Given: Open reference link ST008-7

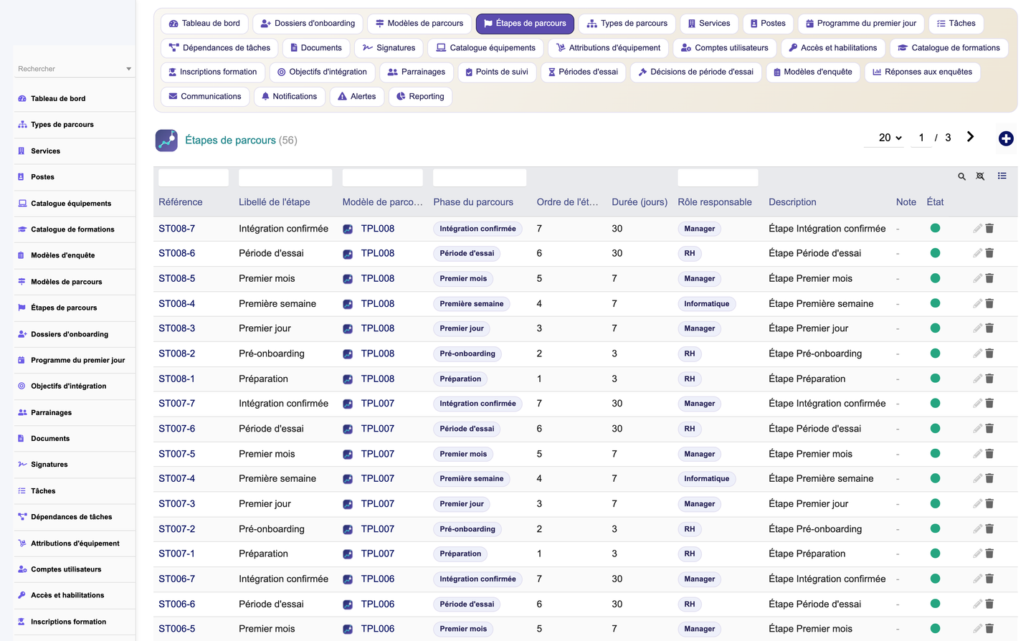Looking at the screenshot, I should coord(176,229).
